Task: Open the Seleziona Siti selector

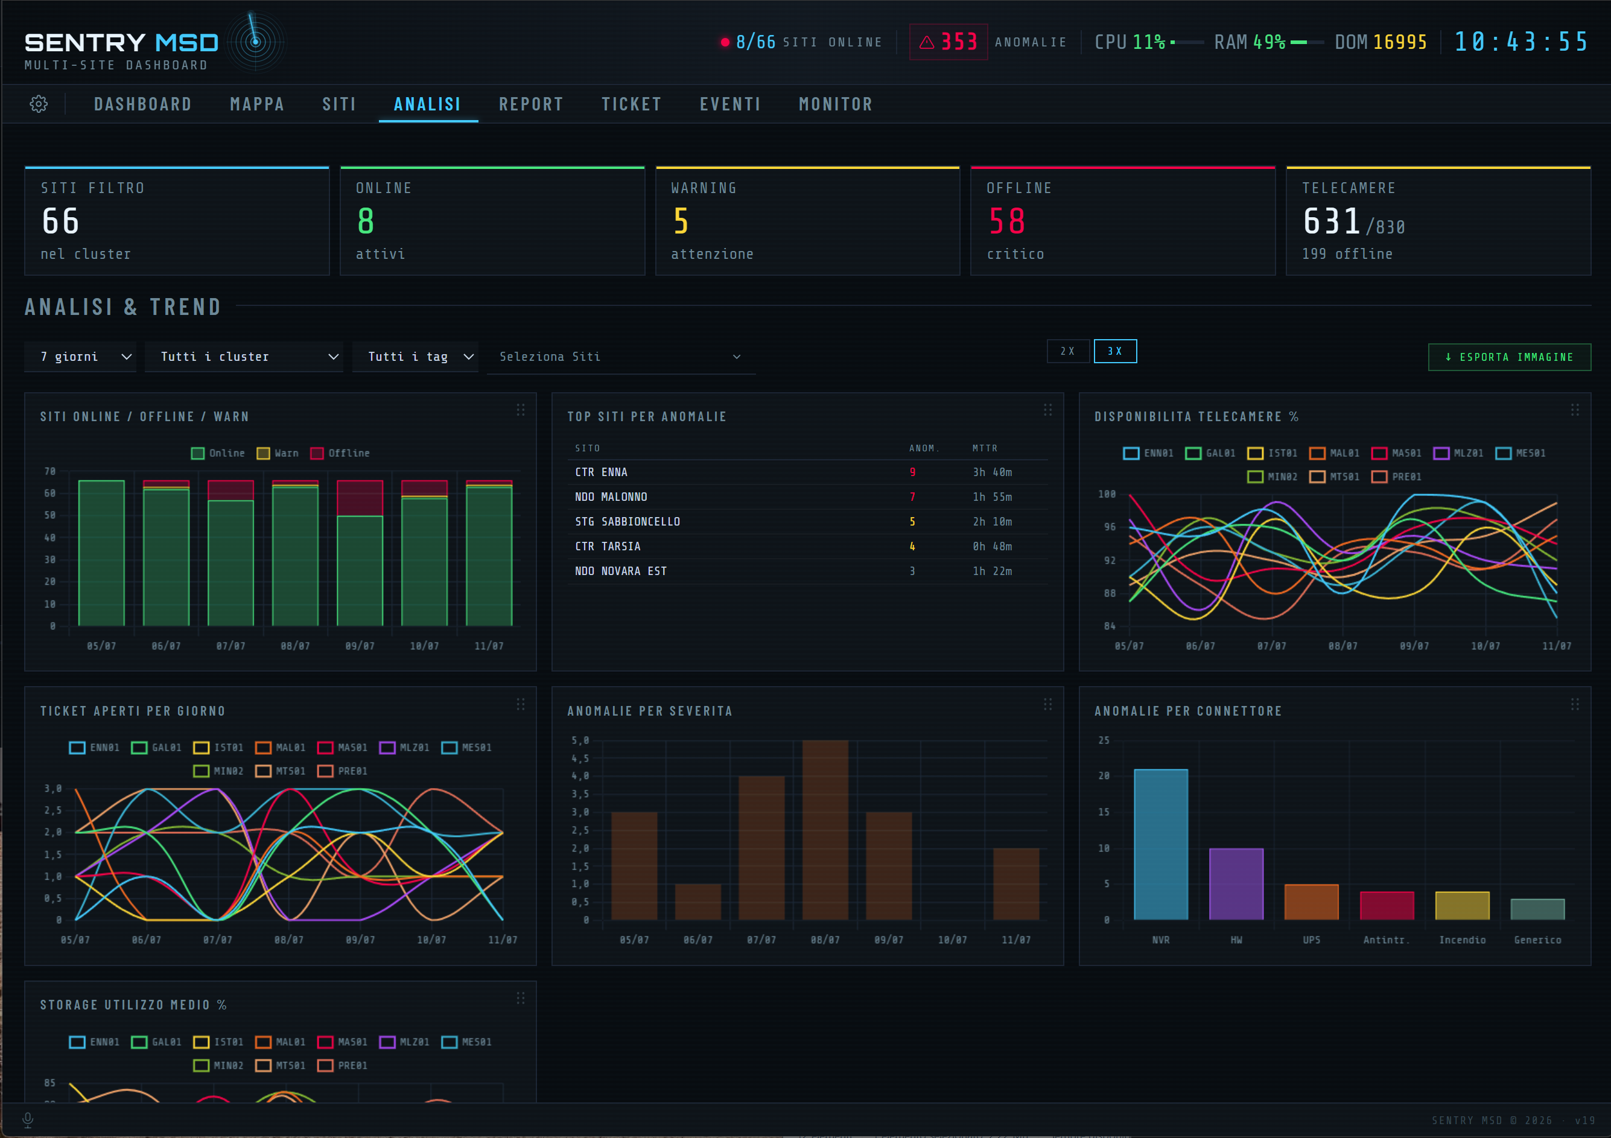Action: [621, 357]
